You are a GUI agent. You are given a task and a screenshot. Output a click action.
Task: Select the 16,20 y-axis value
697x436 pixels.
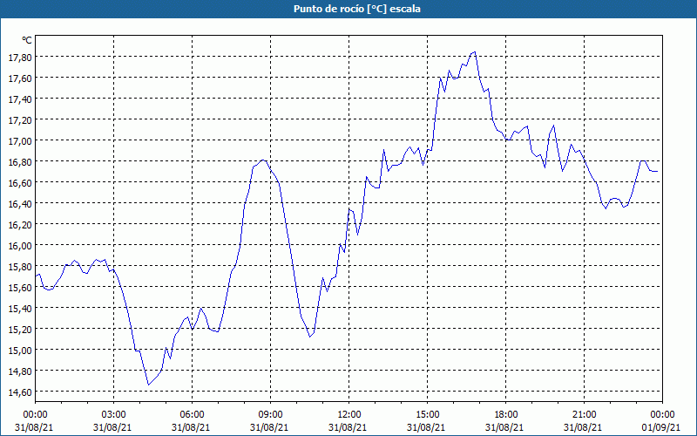pos(20,224)
